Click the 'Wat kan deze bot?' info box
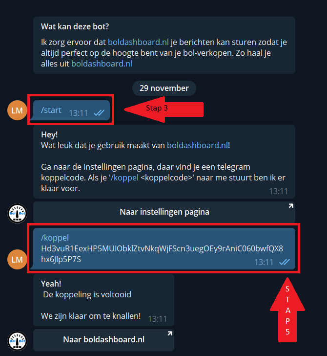Image resolution: width=327 pixels, height=356 pixels. [x=164, y=45]
